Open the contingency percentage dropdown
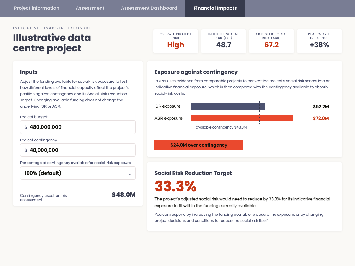 (x=78, y=173)
